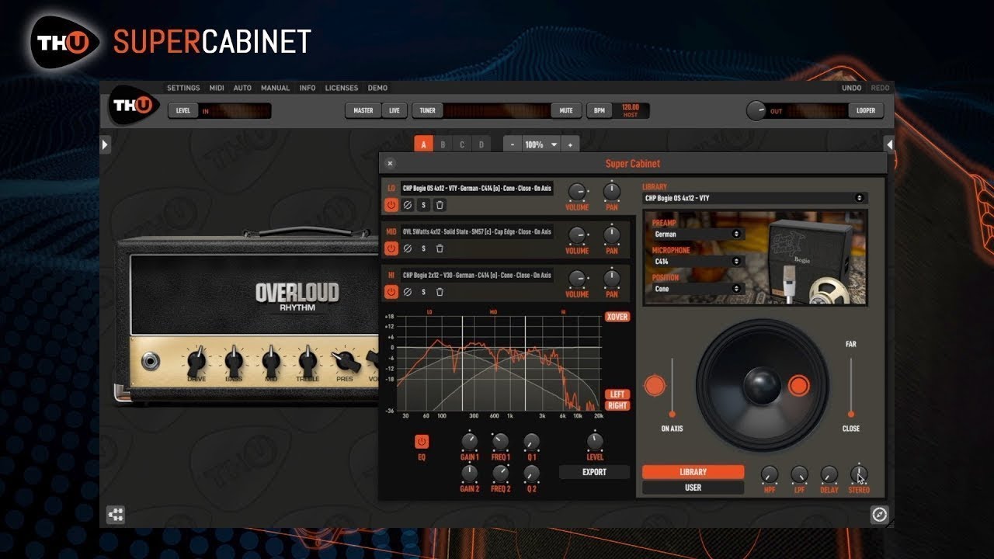
Task: Toggle the LO band power button
Action: point(391,205)
